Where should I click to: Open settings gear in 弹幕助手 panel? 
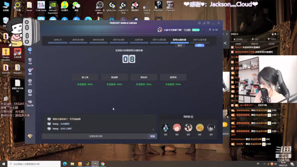[275, 34]
